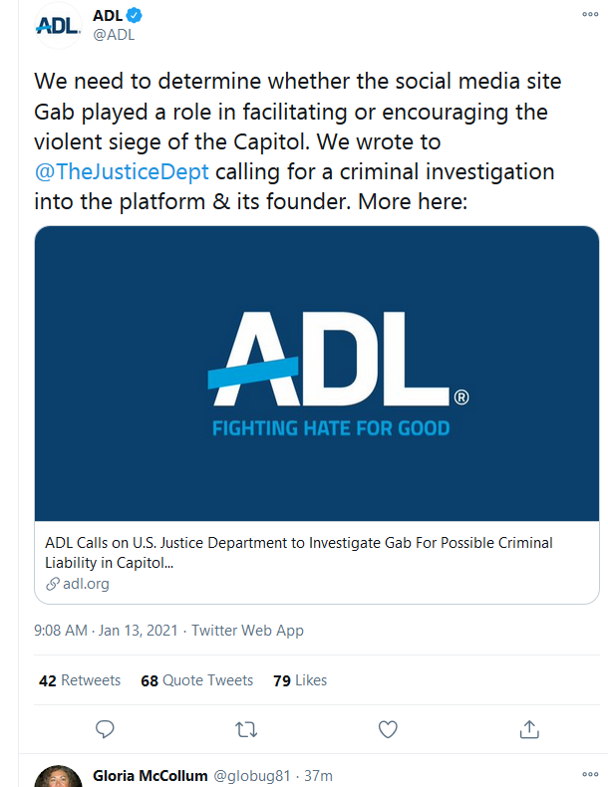Click the reply speech bubble icon

[x=106, y=729]
